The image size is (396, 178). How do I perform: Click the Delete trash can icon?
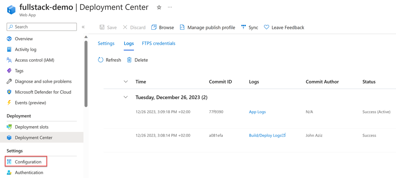tap(129, 60)
